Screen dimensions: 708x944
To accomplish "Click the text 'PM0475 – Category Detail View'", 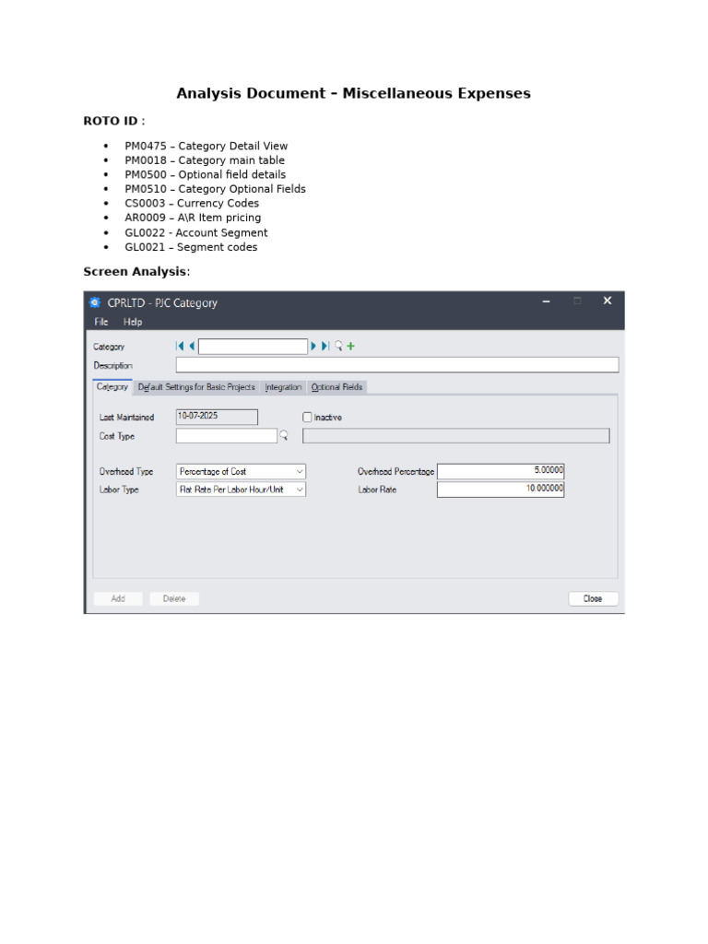I will point(206,146).
